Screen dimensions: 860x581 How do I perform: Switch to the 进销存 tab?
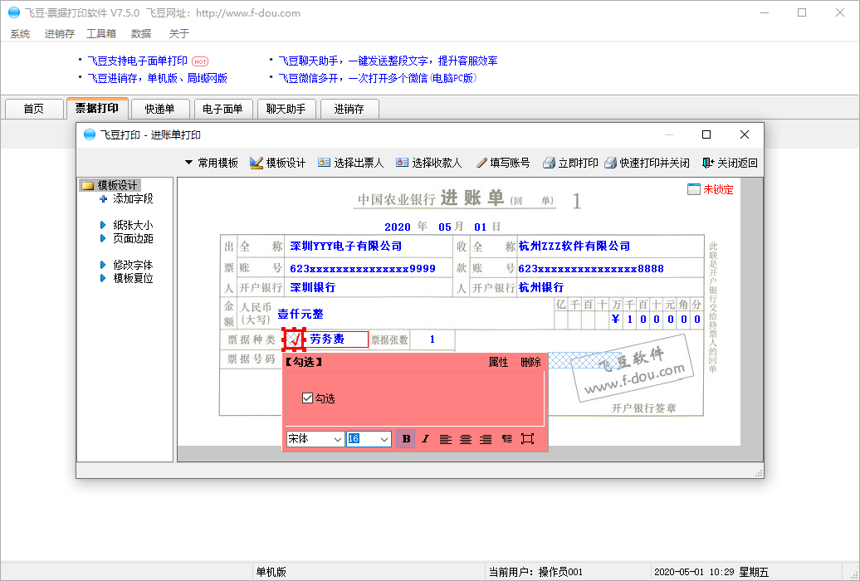click(x=349, y=109)
